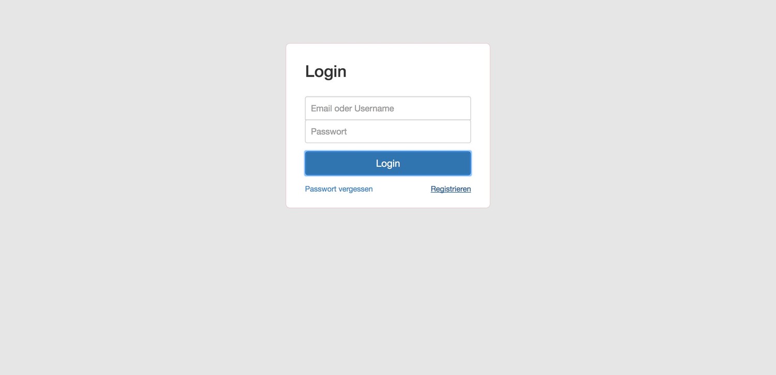
Task: Click the Login heading text
Action: [326, 71]
